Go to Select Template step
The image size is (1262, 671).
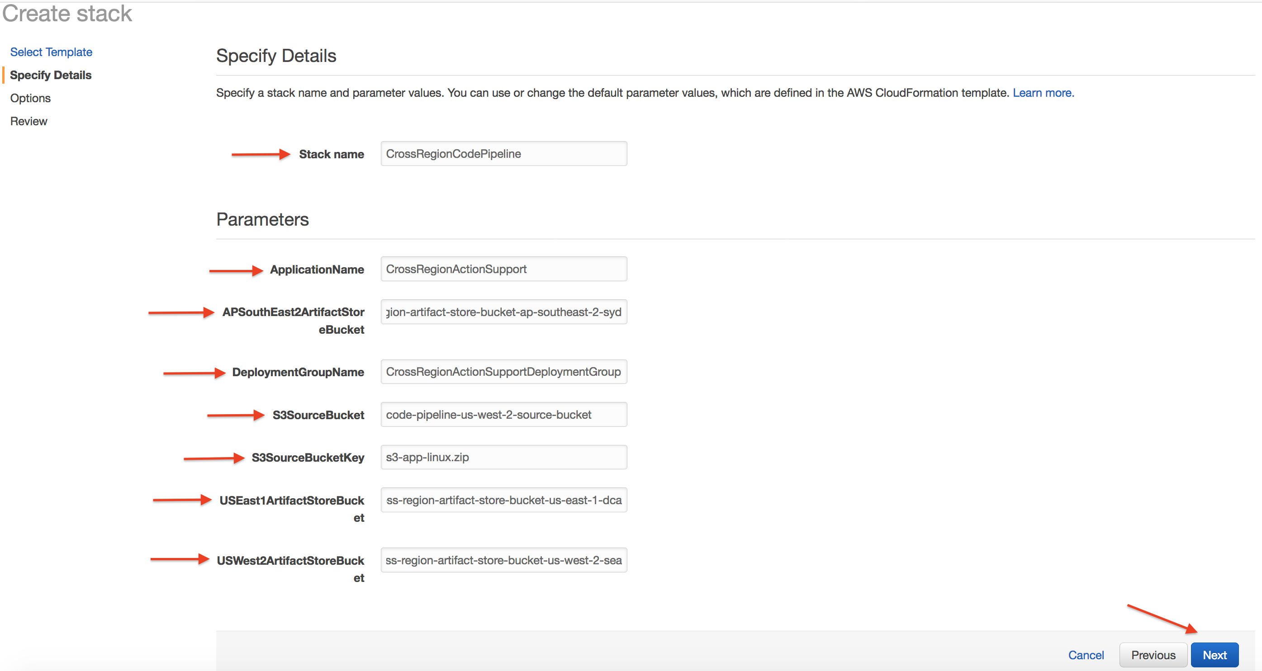[x=51, y=52]
